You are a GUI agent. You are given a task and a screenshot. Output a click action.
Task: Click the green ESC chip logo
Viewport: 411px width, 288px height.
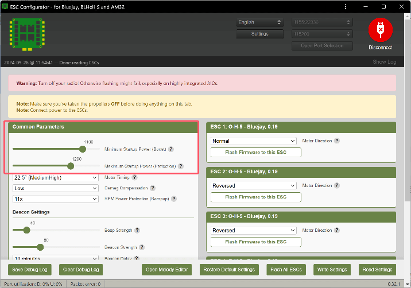[28, 34]
